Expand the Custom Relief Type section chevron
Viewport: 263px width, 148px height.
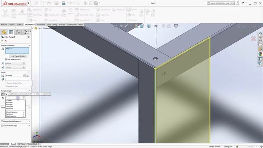click(29, 125)
